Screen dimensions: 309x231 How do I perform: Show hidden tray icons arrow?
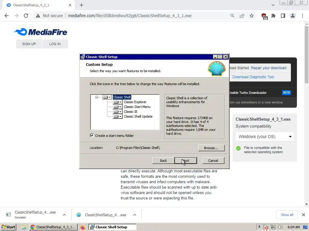click(x=259, y=227)
